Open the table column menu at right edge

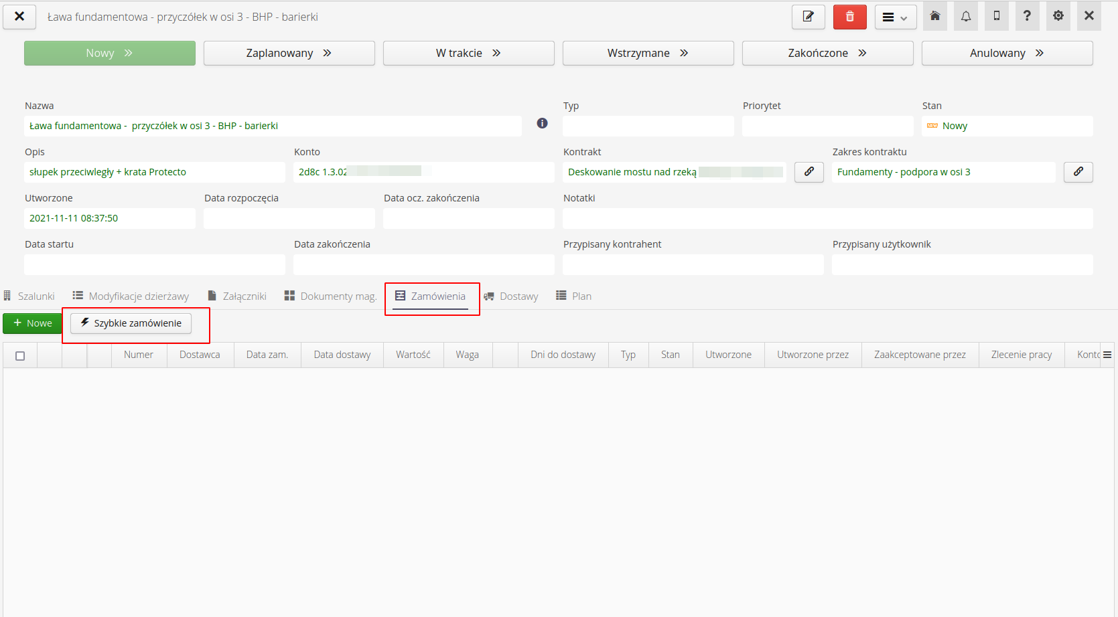tap(1107, 355)
